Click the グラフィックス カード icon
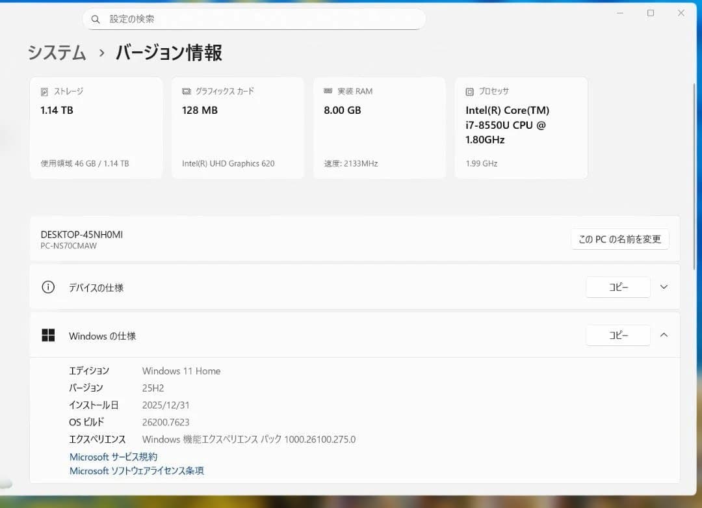 point(186,91)
